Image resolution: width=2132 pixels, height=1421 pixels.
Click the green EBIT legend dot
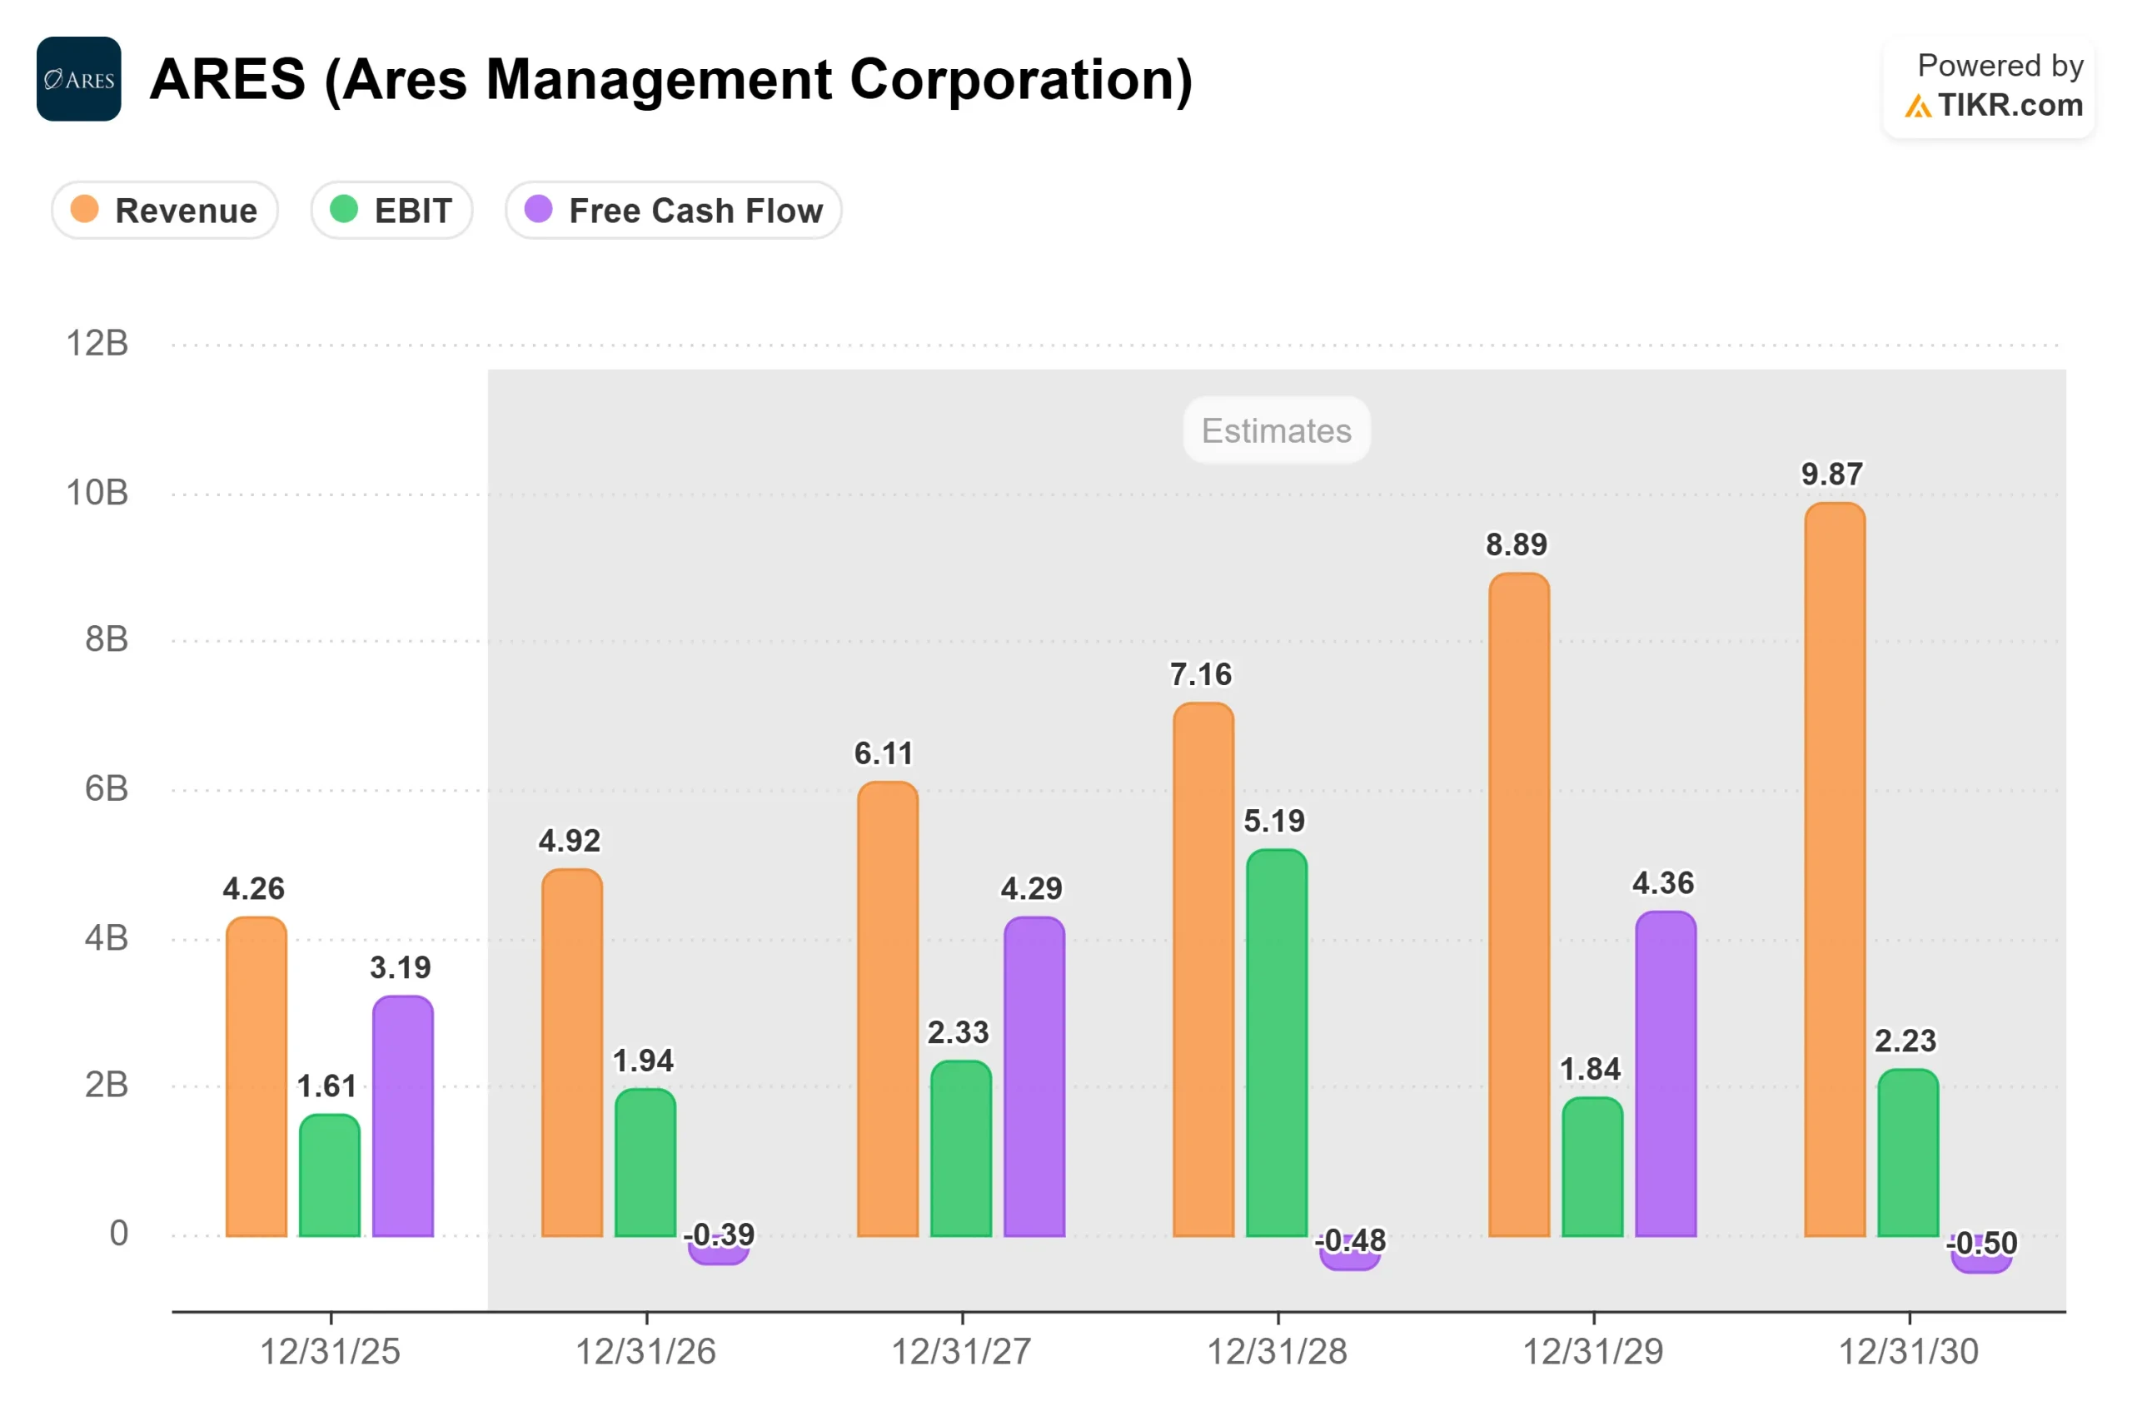[344, 209]
